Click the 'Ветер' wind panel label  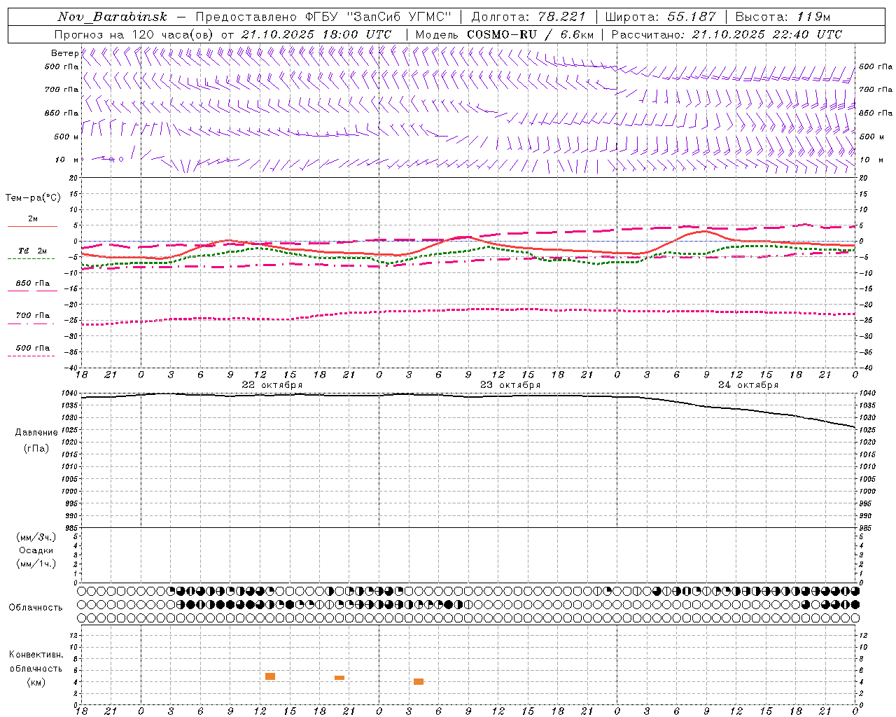coord(64,53)
